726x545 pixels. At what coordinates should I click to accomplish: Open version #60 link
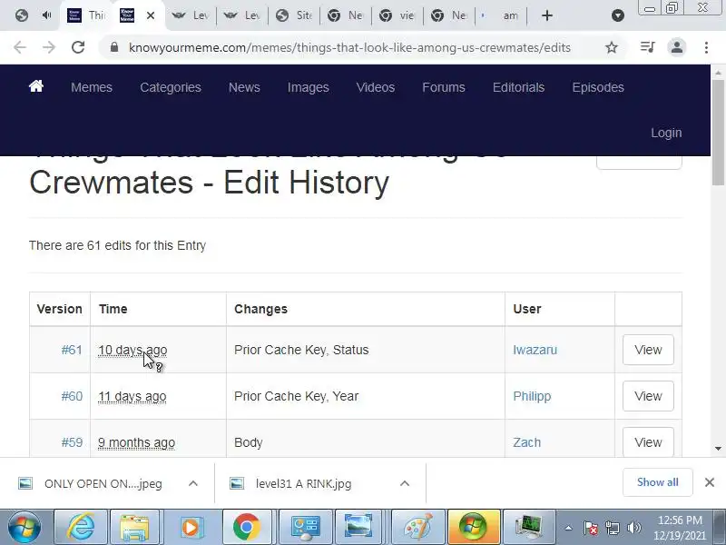pyautogui.click(x=72, y=396)
